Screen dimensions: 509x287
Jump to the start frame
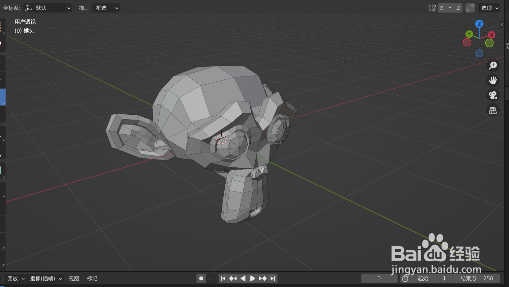(223, 278)
